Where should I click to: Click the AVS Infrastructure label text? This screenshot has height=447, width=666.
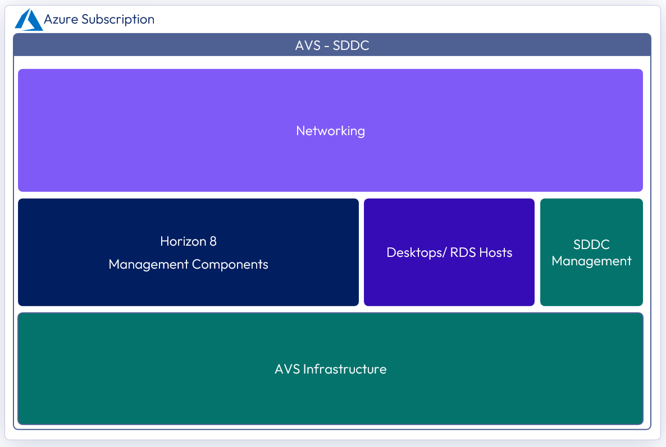point(330,369)
